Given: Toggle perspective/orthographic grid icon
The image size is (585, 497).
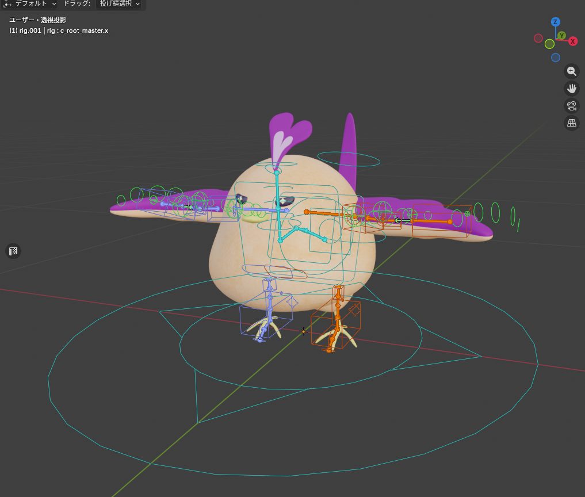Looking at the screenshot, I should 571,123.
